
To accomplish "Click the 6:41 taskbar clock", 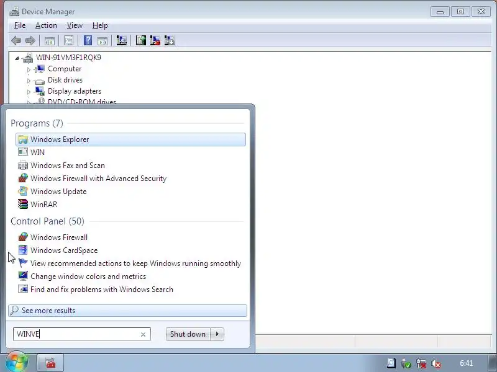I will click(467, 363).
